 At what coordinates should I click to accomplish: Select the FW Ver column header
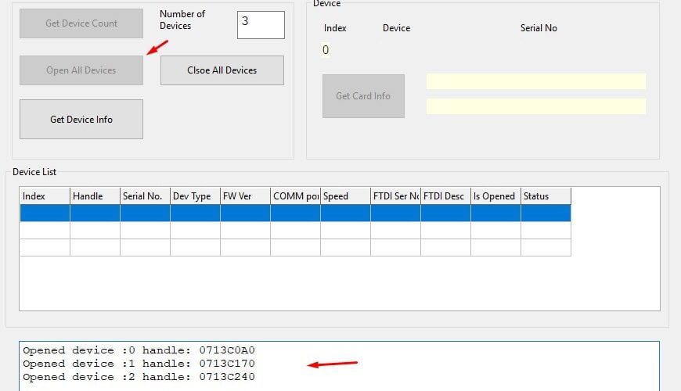click(x=245, y=196)
